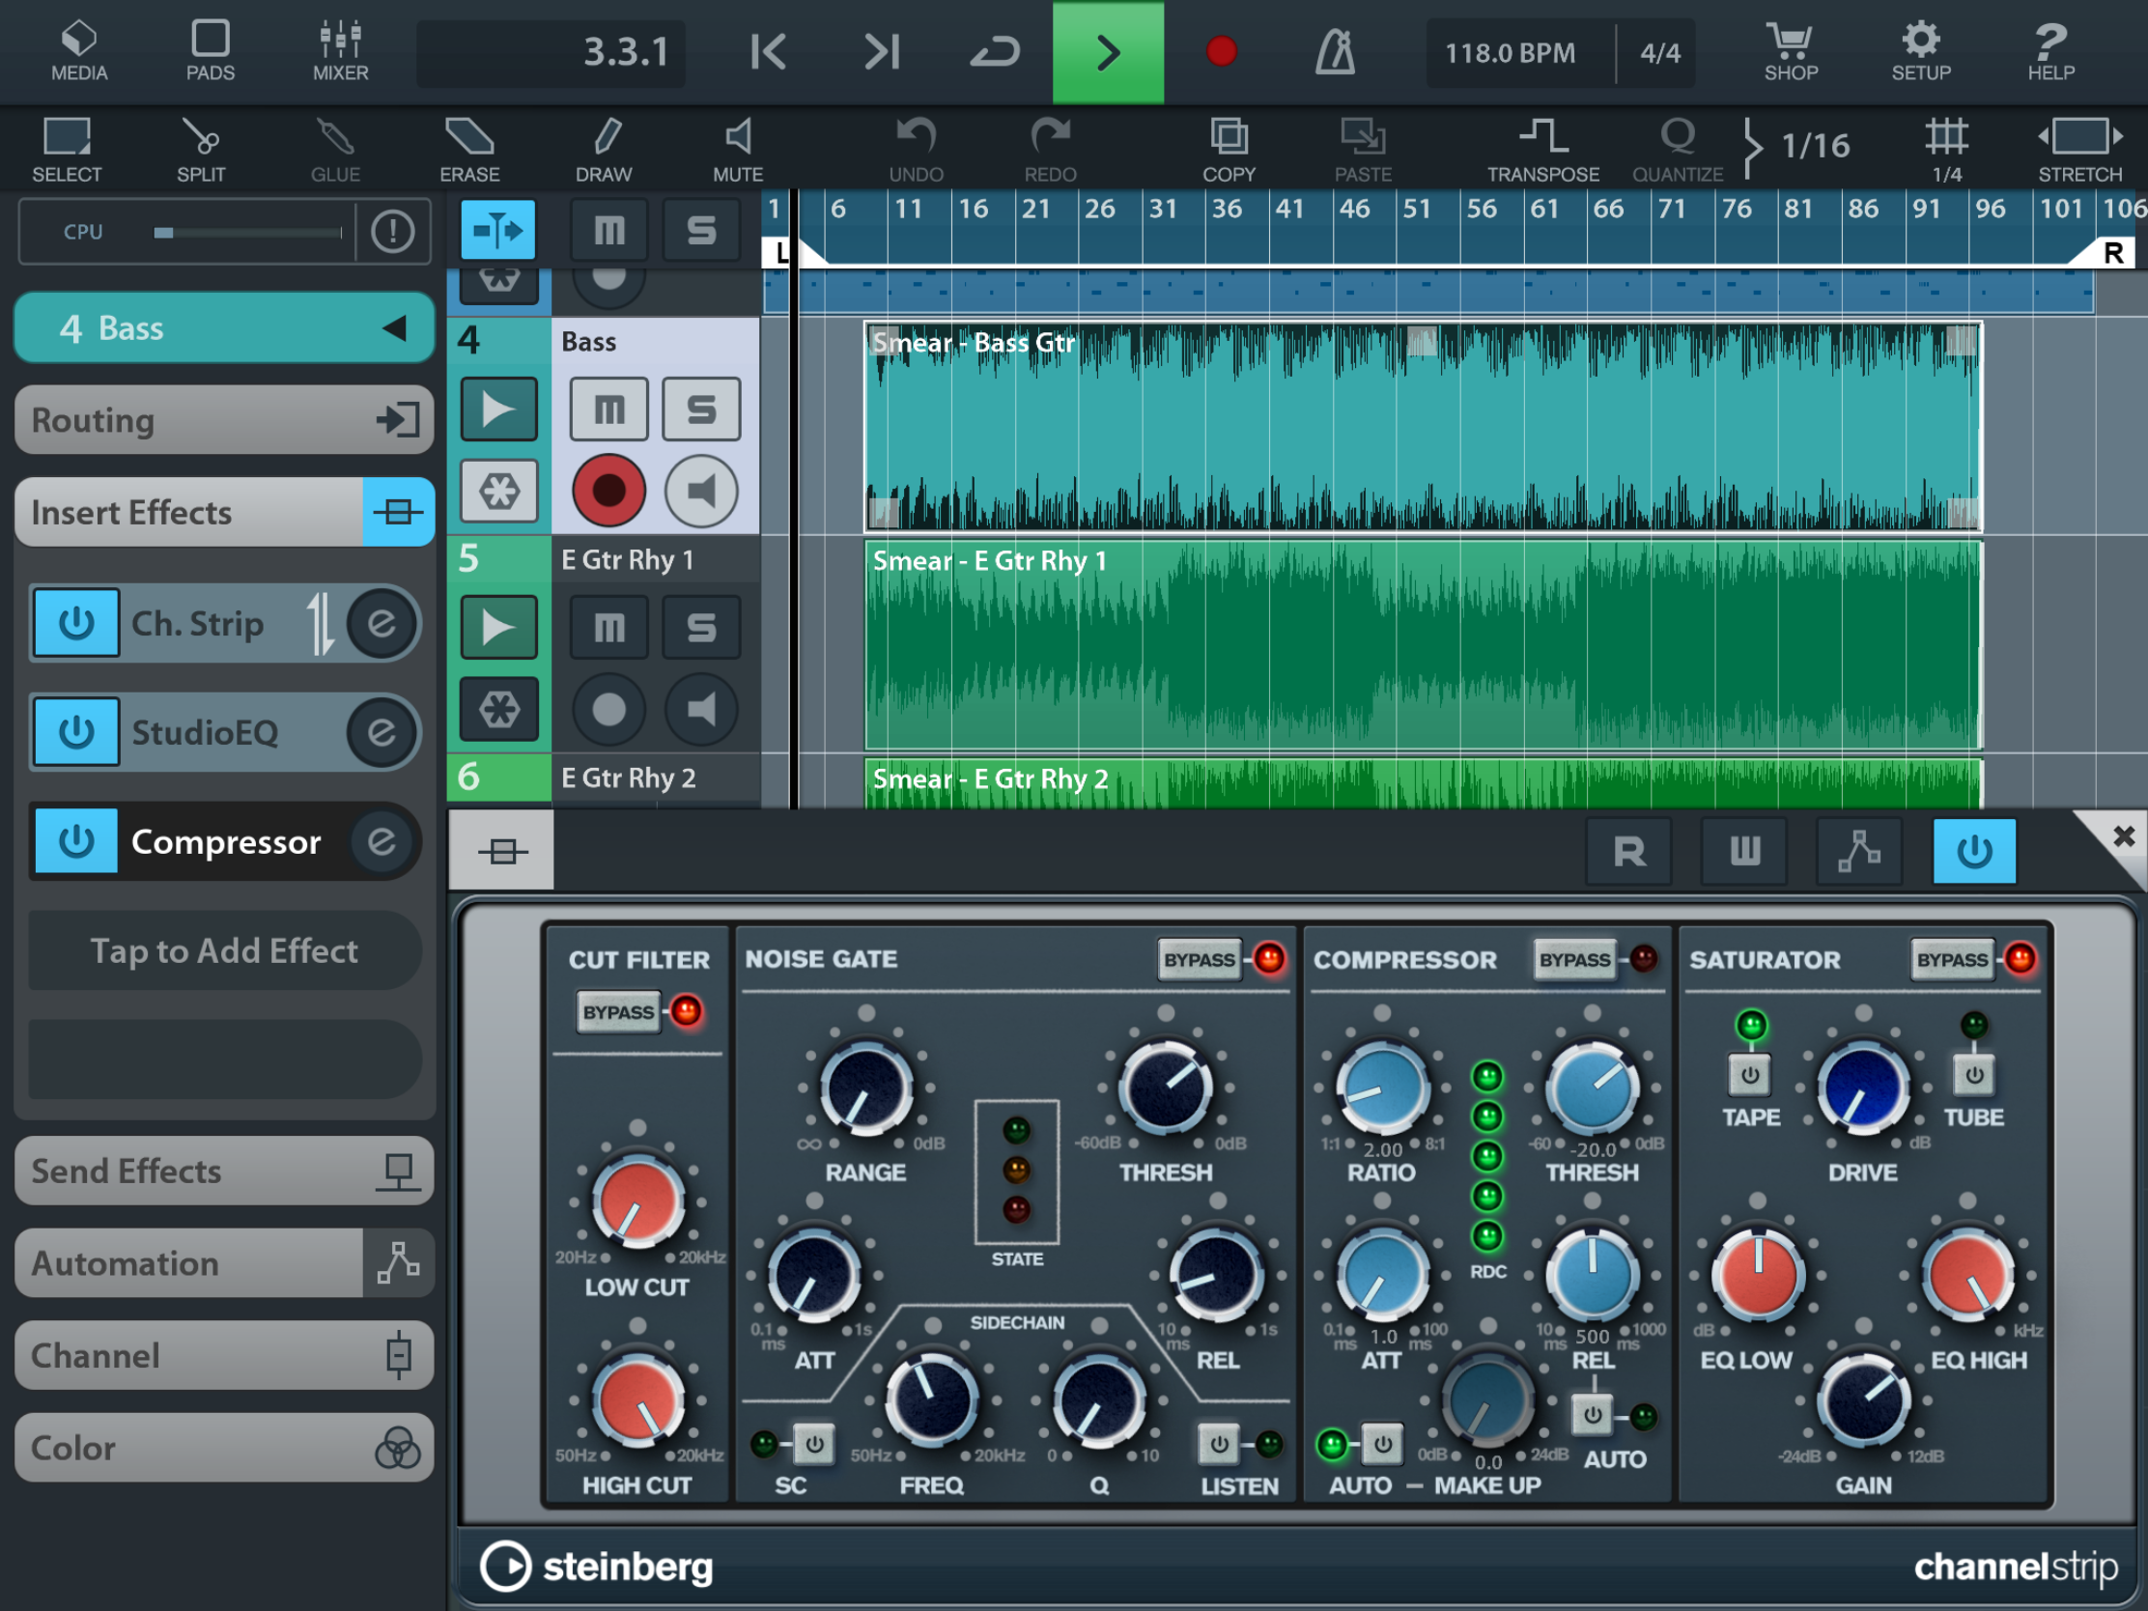Enable the Tape saturation switch
Image resolution: width=2148 pixels, height=1611 pixels.
[x=1750, y=1075]
